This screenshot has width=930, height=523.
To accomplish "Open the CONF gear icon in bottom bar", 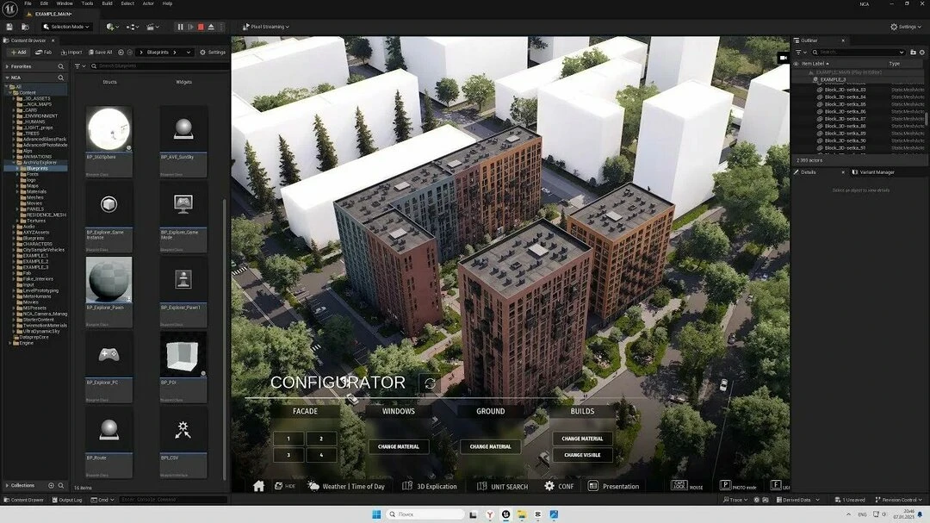I will coord(549,486).
